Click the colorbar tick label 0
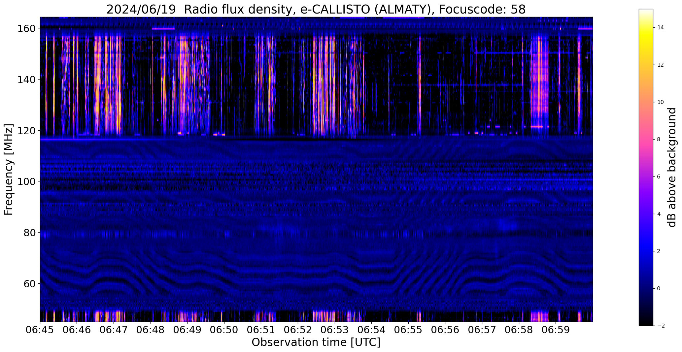 point(659,289)
